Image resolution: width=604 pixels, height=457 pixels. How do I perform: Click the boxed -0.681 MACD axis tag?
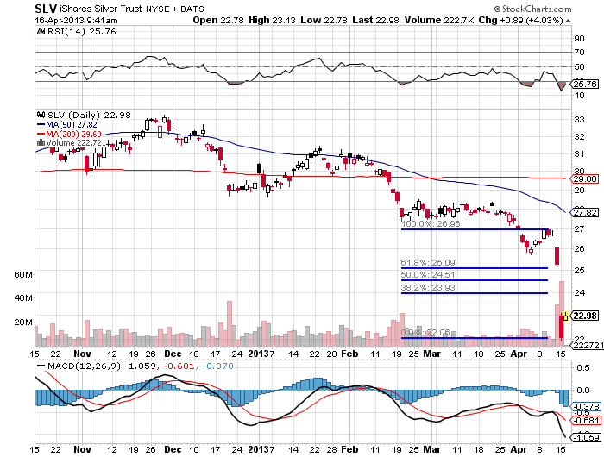(x=586, y=421)
